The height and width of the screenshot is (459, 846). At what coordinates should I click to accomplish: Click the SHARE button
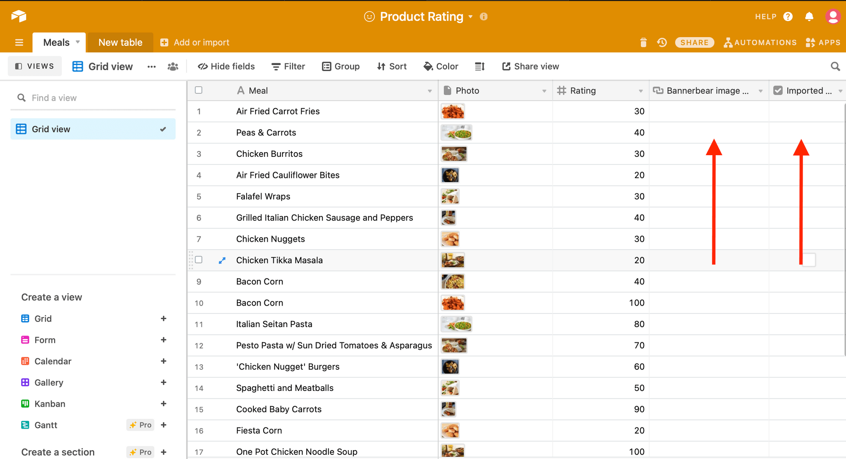(694, 42)
